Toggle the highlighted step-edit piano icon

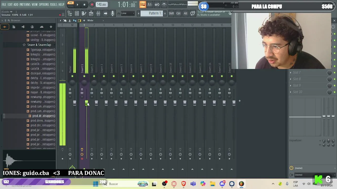(142, 4)
